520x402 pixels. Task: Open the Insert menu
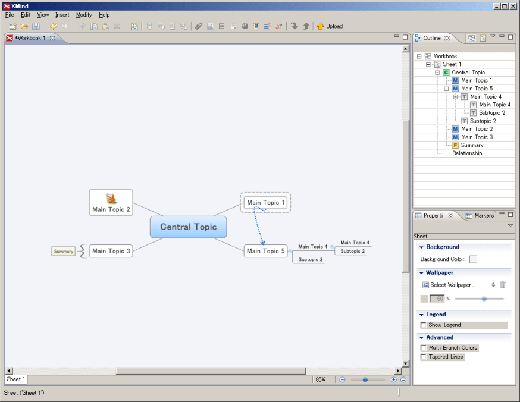pos(62,15)
